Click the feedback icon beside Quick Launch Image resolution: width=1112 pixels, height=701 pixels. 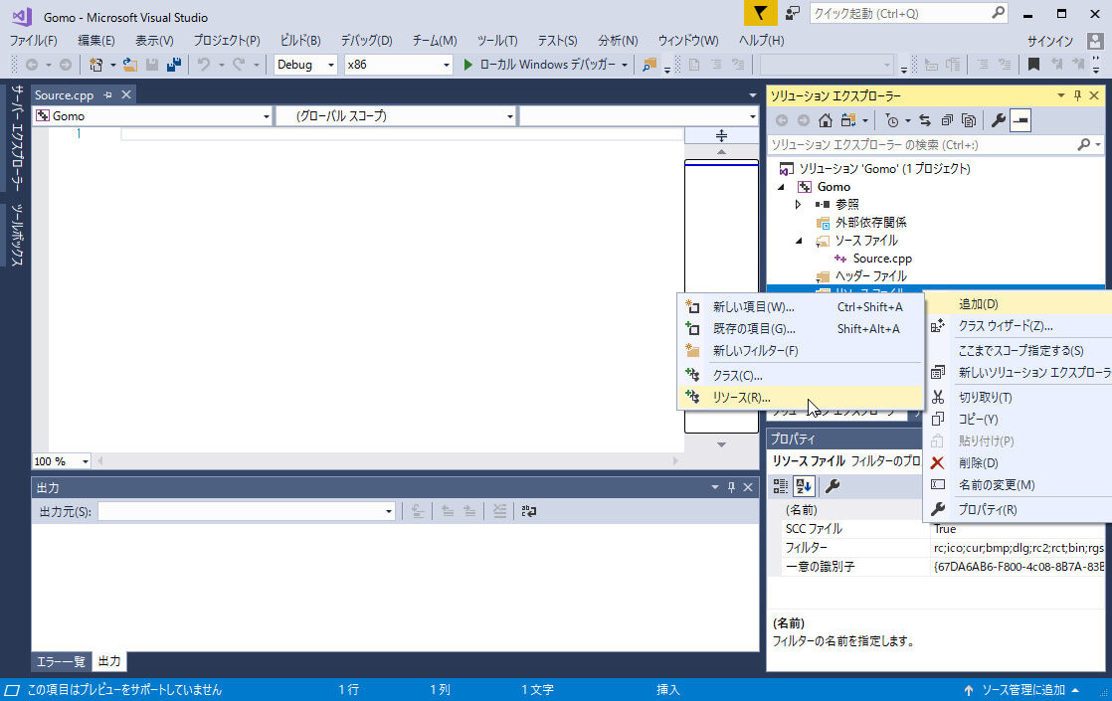792,13
